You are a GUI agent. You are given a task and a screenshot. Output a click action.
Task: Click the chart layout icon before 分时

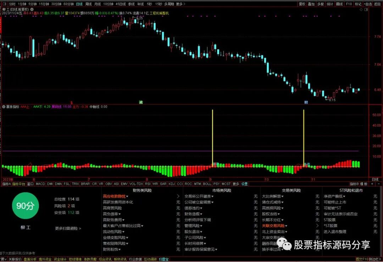[4, 4]
